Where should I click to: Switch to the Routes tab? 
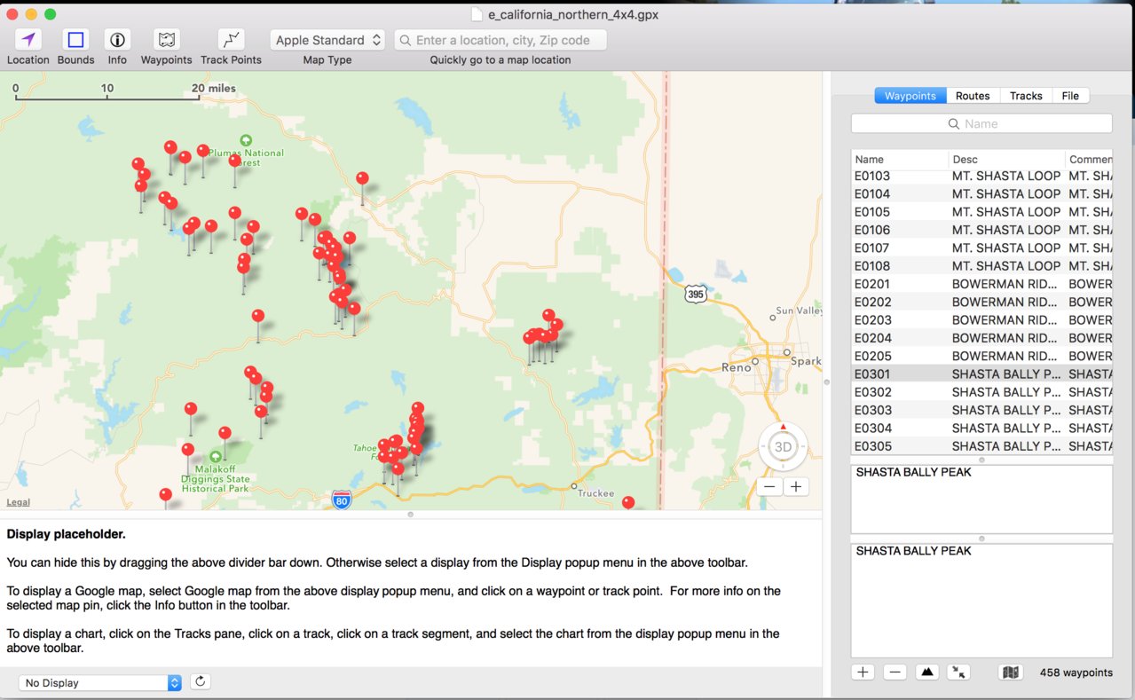click(x=973, y=96)
